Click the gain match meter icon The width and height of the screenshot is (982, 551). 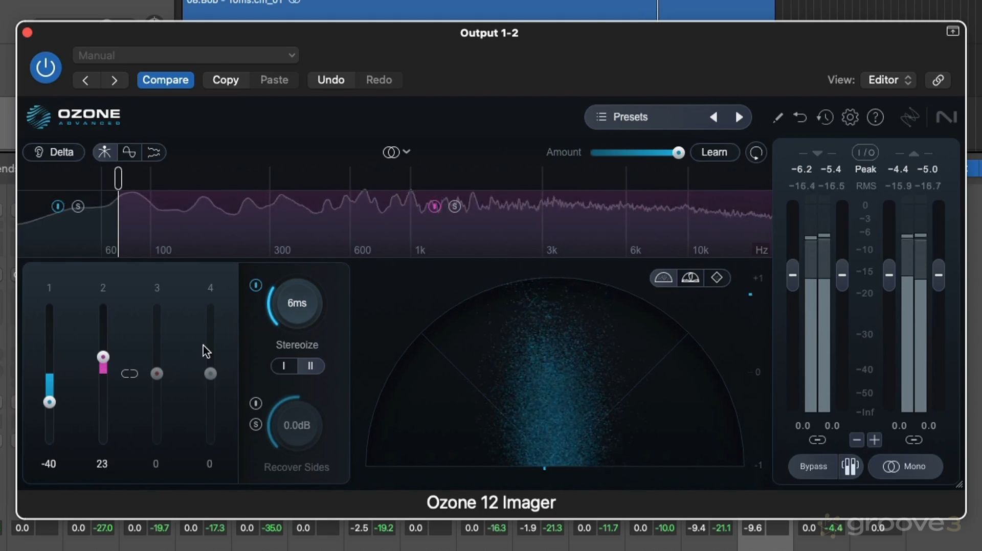pyautogui.click(x=850, y=466)
